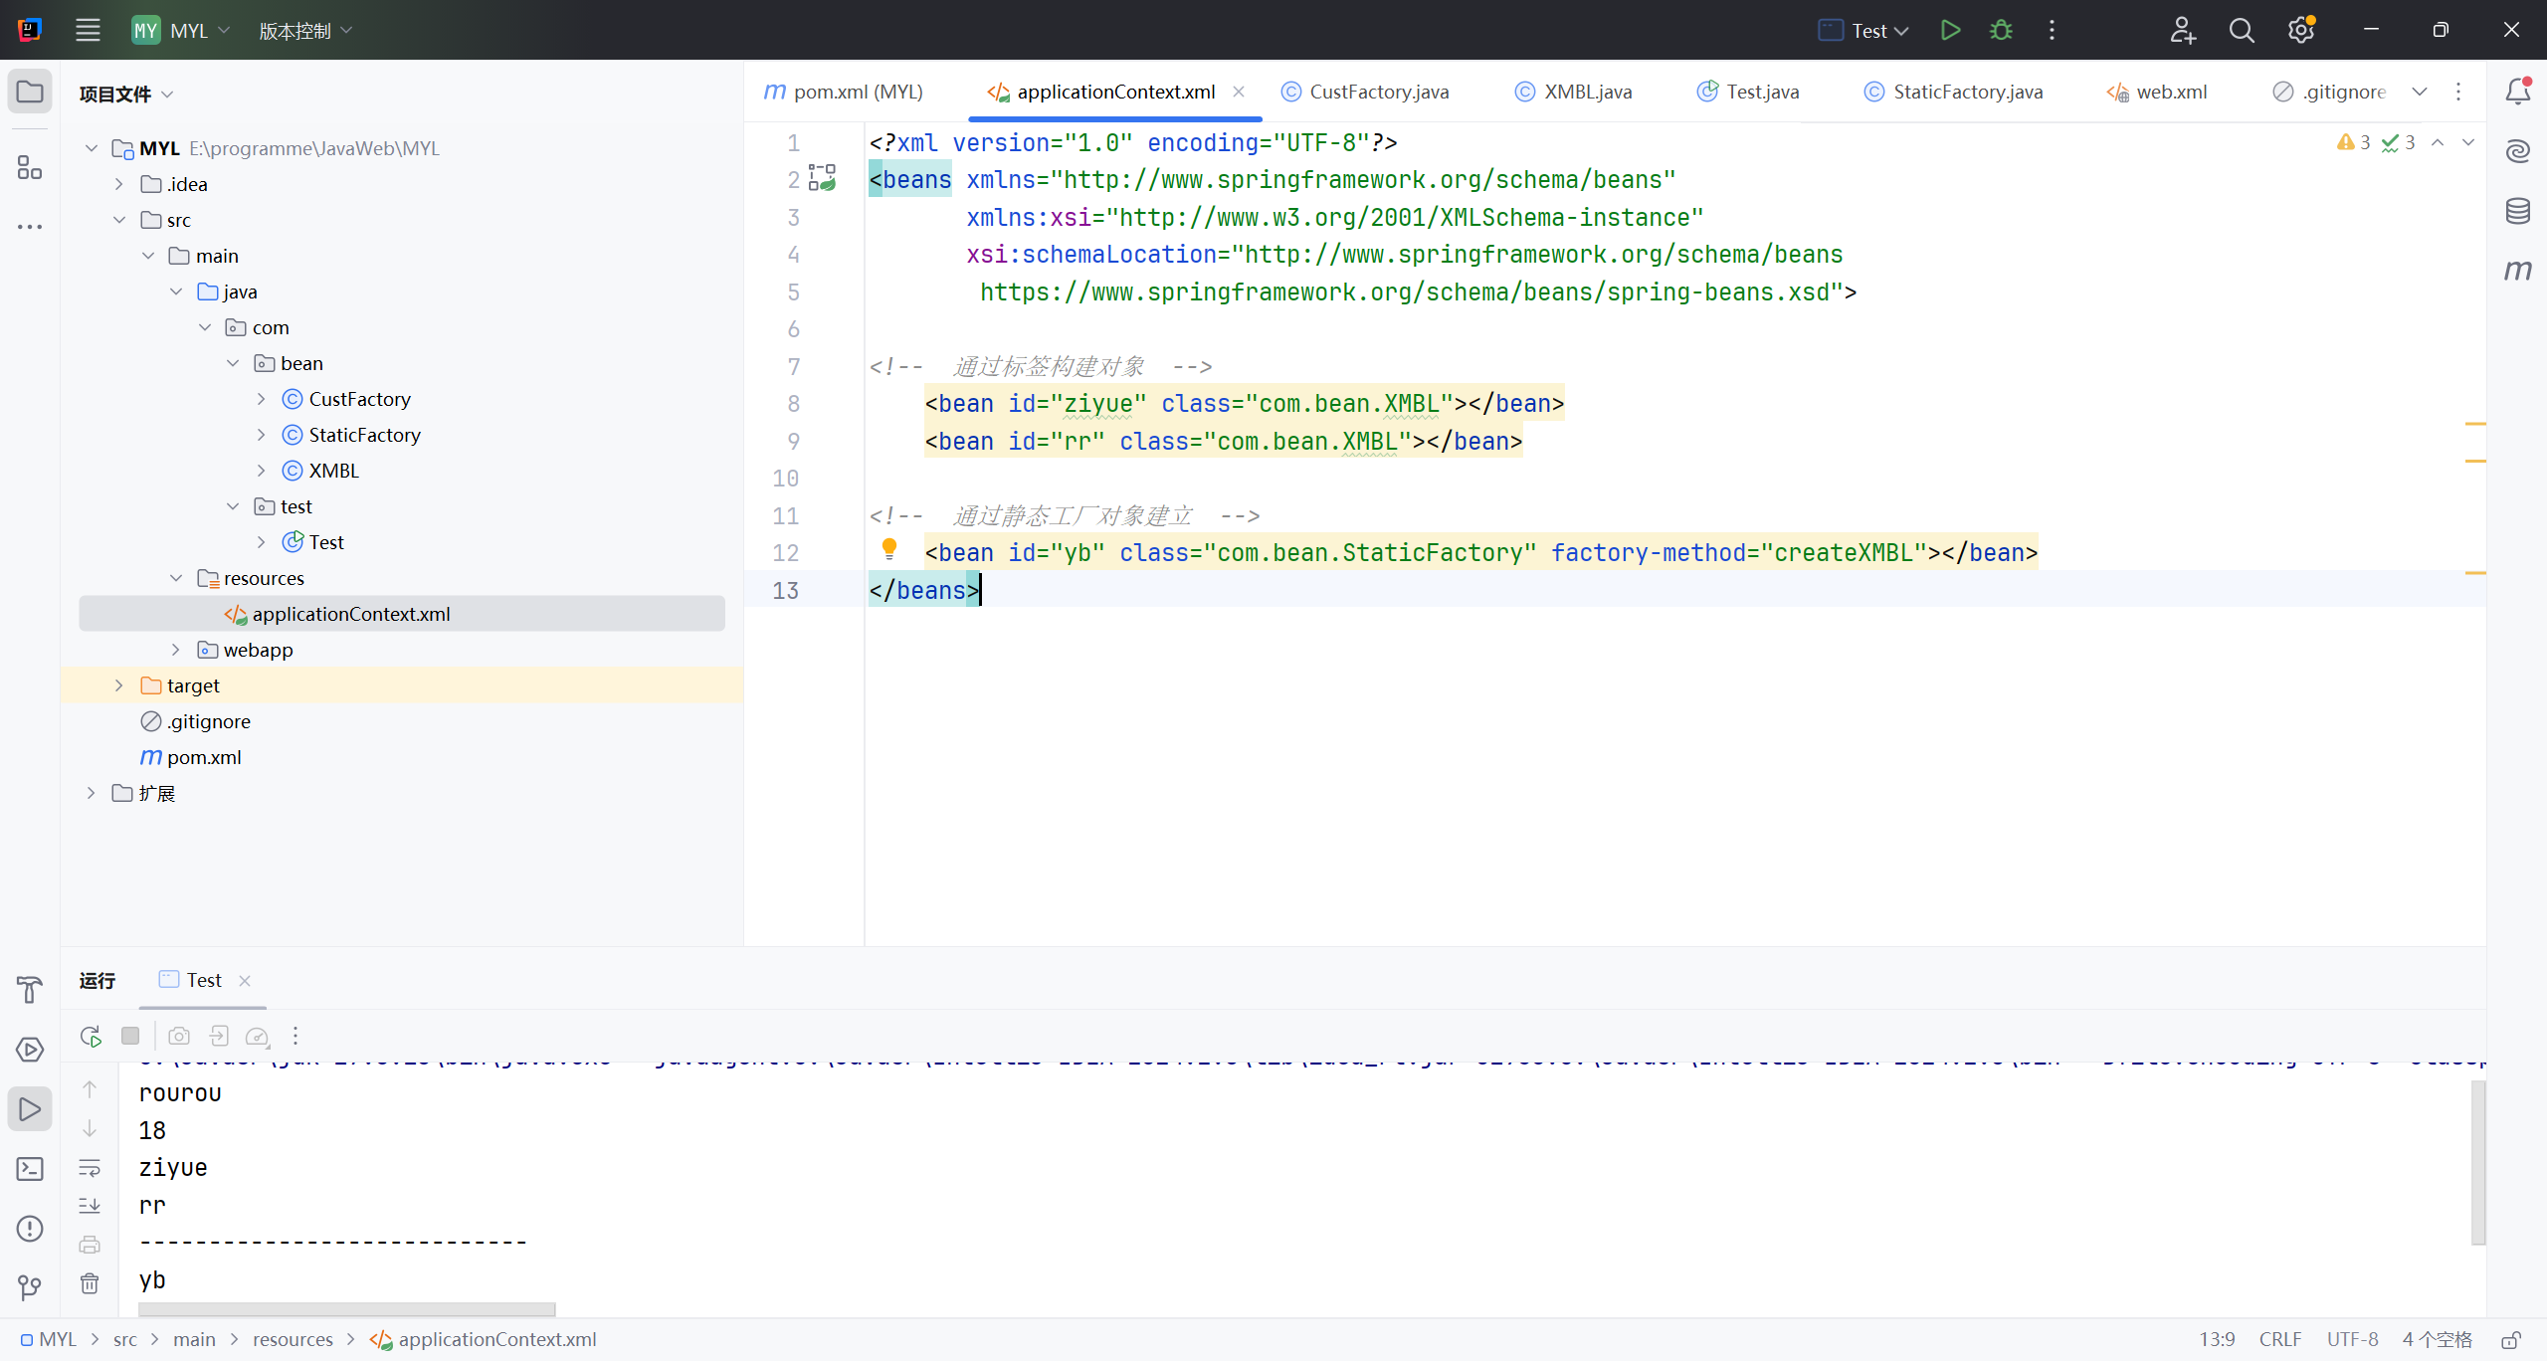2547x1361 pixels.
Task: Toggle read-only lock in status bar
Action: click(2511, 1339)
